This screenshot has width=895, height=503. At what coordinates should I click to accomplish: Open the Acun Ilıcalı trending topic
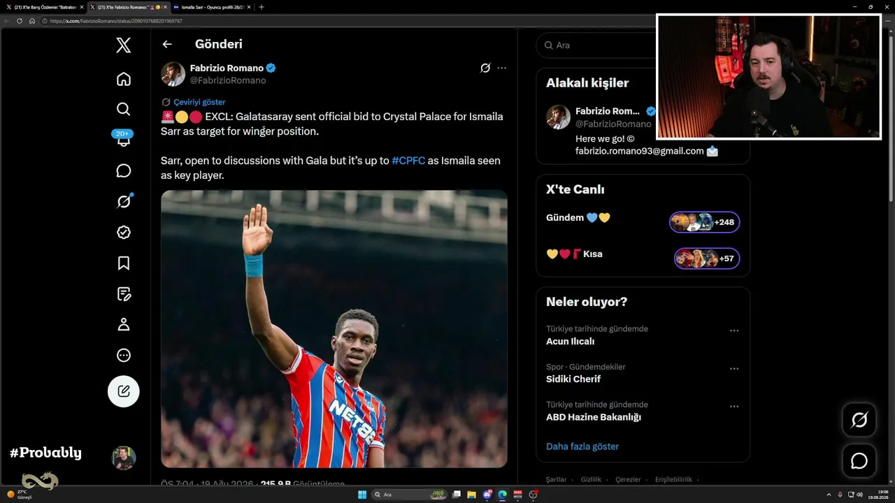[x=570, y=342]
